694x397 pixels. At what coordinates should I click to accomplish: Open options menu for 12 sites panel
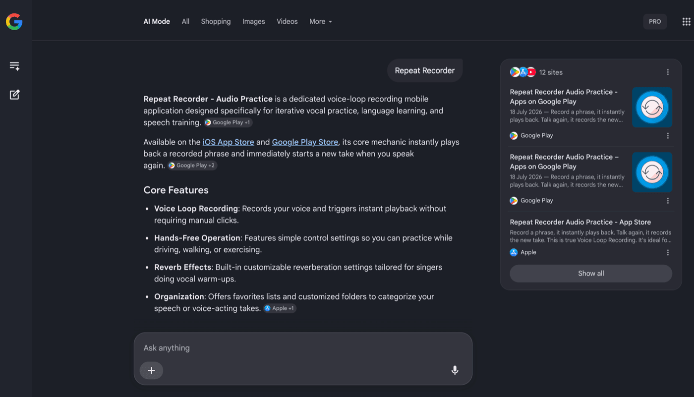point(668,72)
